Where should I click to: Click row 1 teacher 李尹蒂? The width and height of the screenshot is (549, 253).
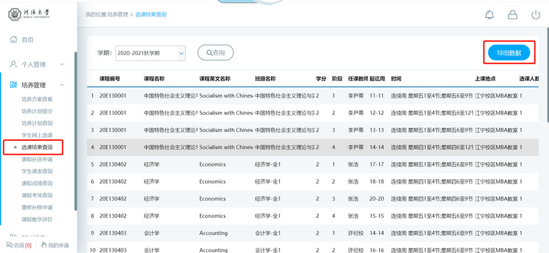[356, 96]
